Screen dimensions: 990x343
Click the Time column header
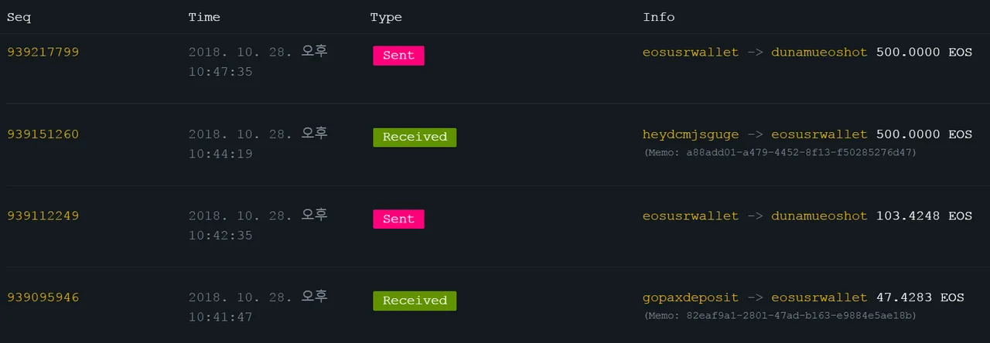pos(204,17)
